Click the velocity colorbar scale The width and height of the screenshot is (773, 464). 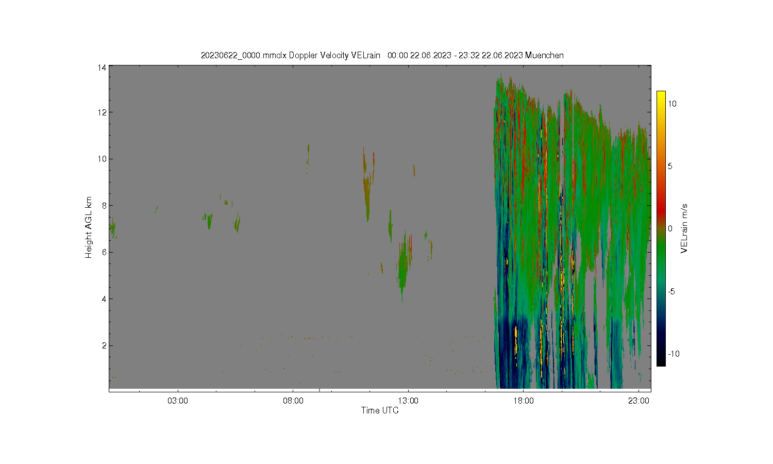point(661,228)
